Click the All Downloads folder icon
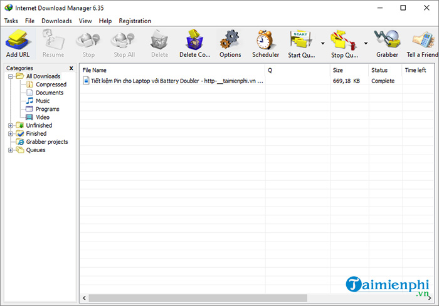 20,76
